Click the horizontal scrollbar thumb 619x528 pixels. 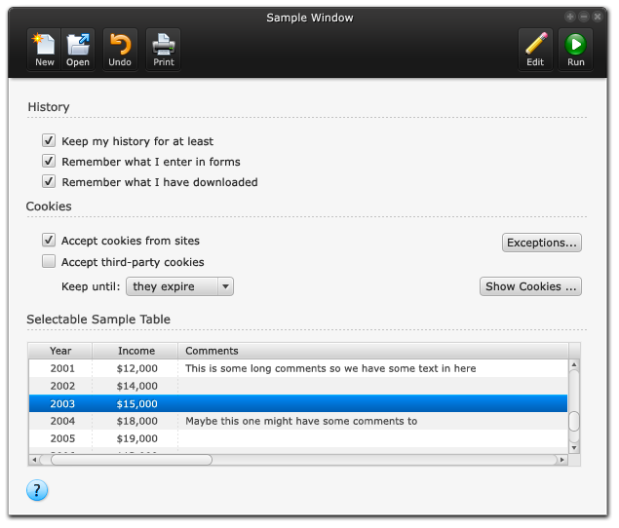coord(132,460)
